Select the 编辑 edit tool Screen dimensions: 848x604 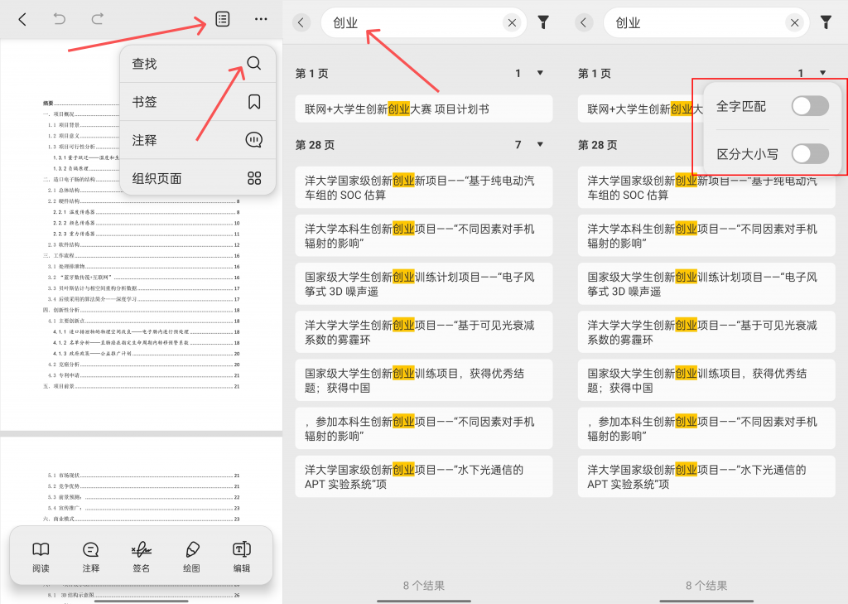242,556
